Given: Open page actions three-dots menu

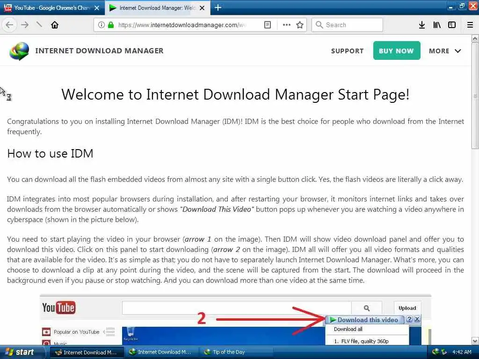Looking at the screenshot, I should pos(287,25).
